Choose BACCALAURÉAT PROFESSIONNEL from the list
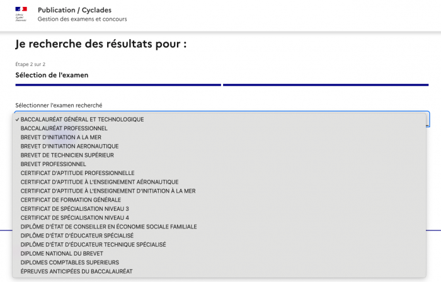Screen dimensions: 441x282 (219, 128)
